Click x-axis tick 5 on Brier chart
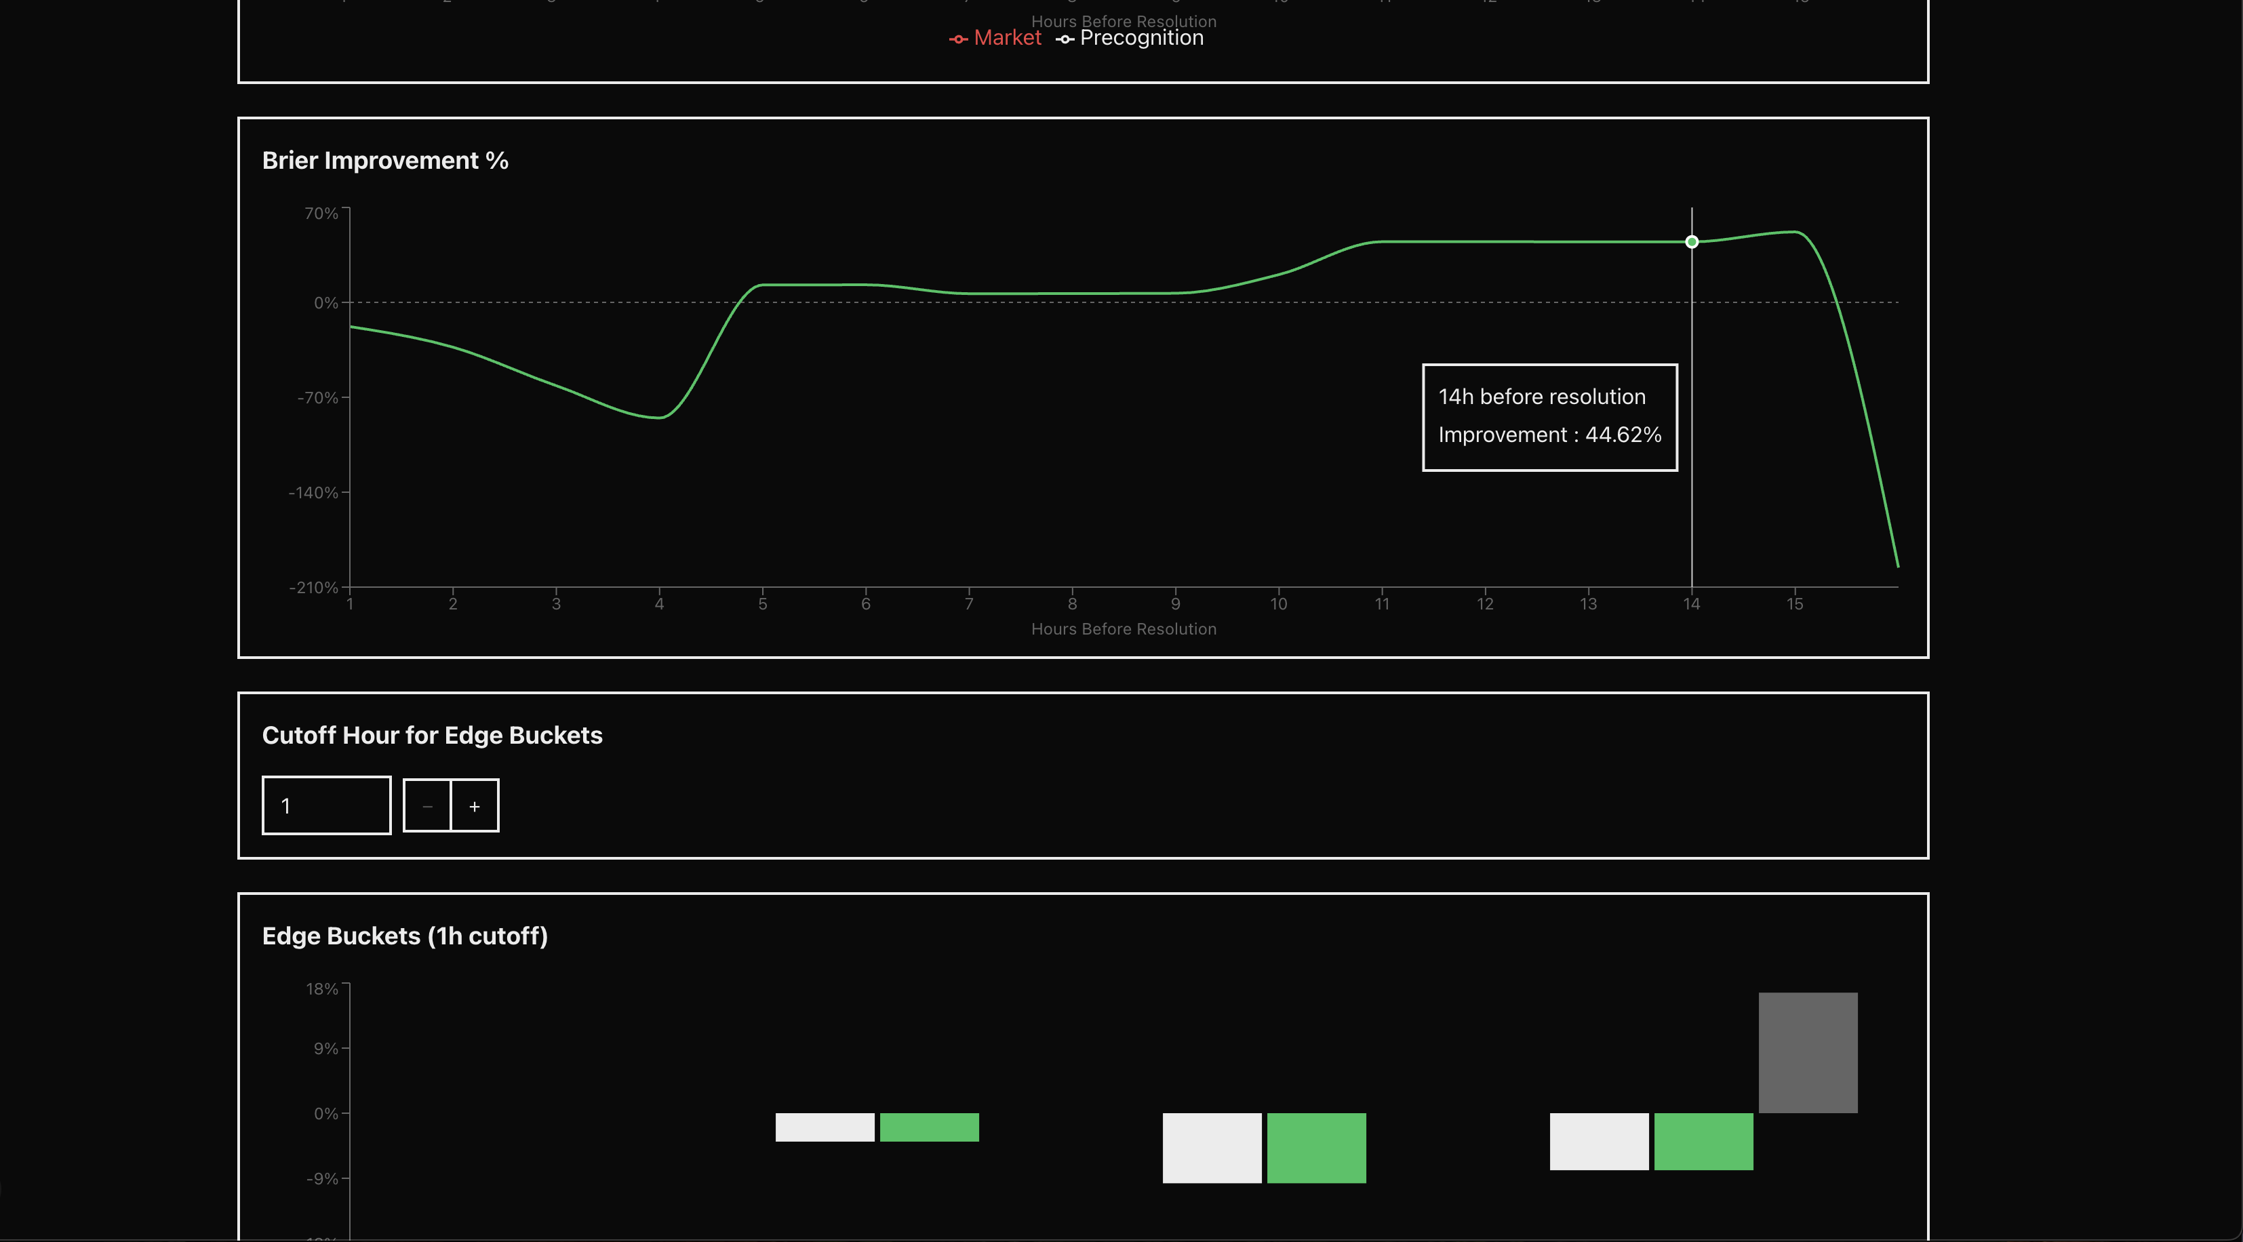The image size is (2243, 1242). pos(763,603)
